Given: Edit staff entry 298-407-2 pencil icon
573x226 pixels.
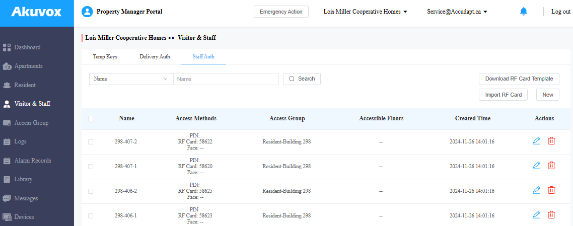Looking at the screenshot, I should point(536,141).
